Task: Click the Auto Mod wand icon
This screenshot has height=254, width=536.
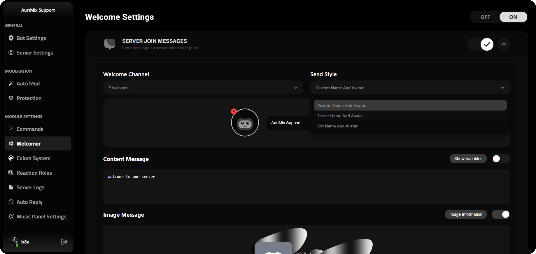Action: (11, 83)
